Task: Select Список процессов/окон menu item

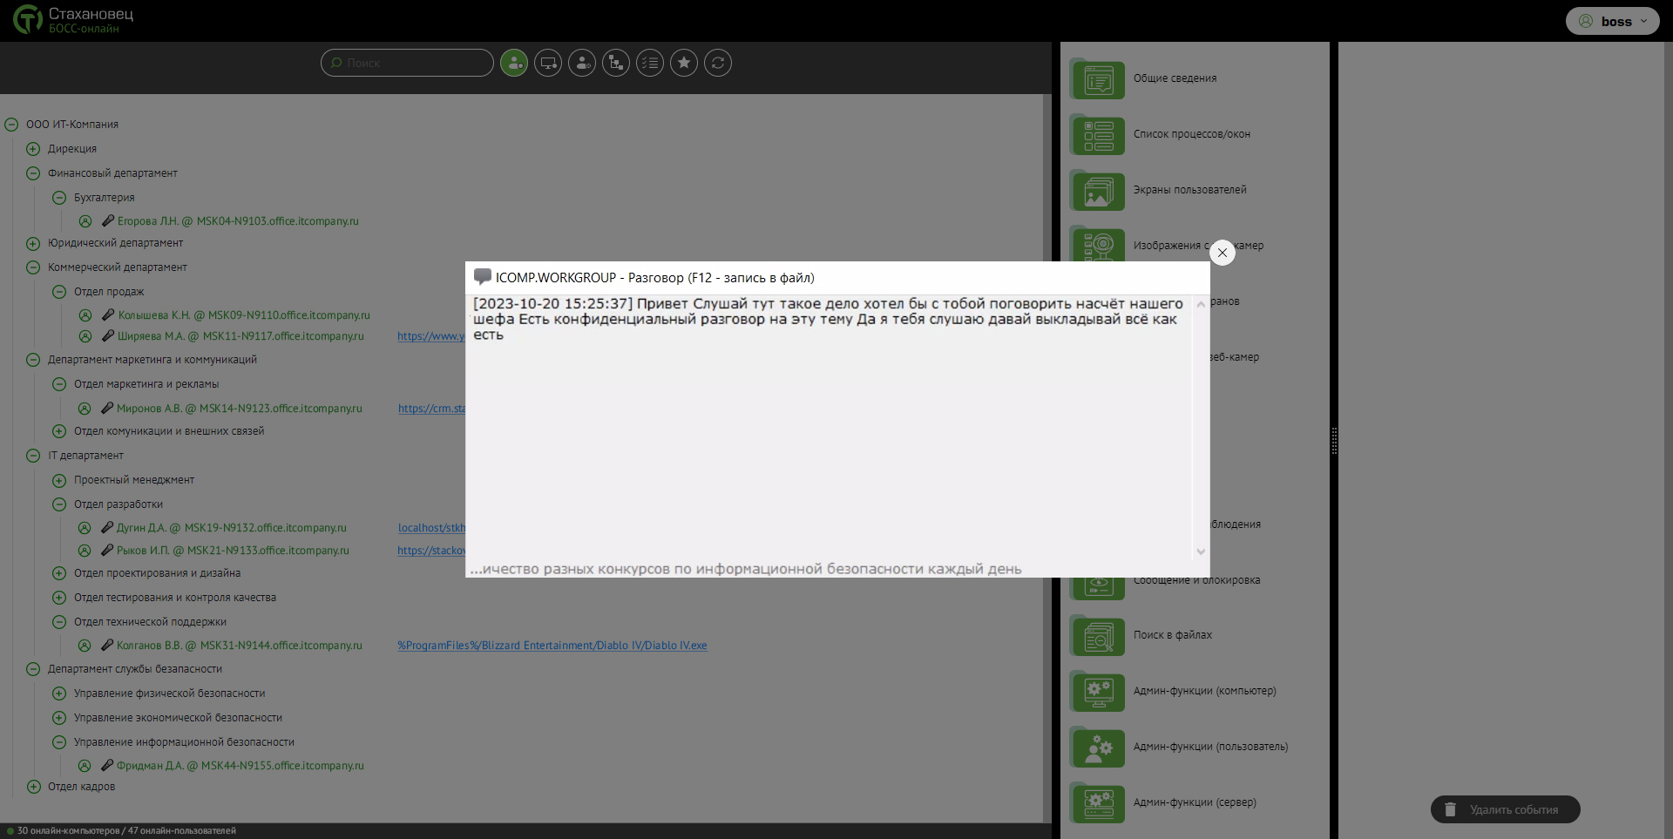Action: (x=1191, y=134)
